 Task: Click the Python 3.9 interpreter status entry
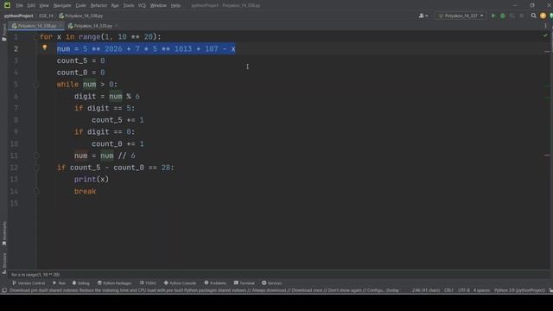pos(519,290)
